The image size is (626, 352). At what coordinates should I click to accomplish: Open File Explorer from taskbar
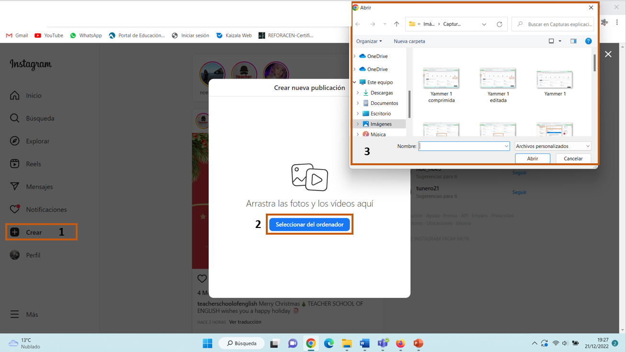pyautogui.click(x=347, y=343)
